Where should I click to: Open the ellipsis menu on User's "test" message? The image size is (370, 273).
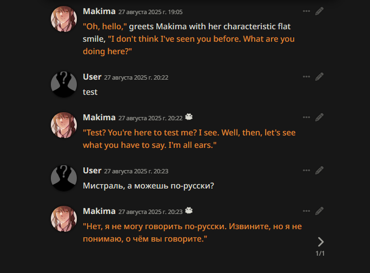point(307,77)
